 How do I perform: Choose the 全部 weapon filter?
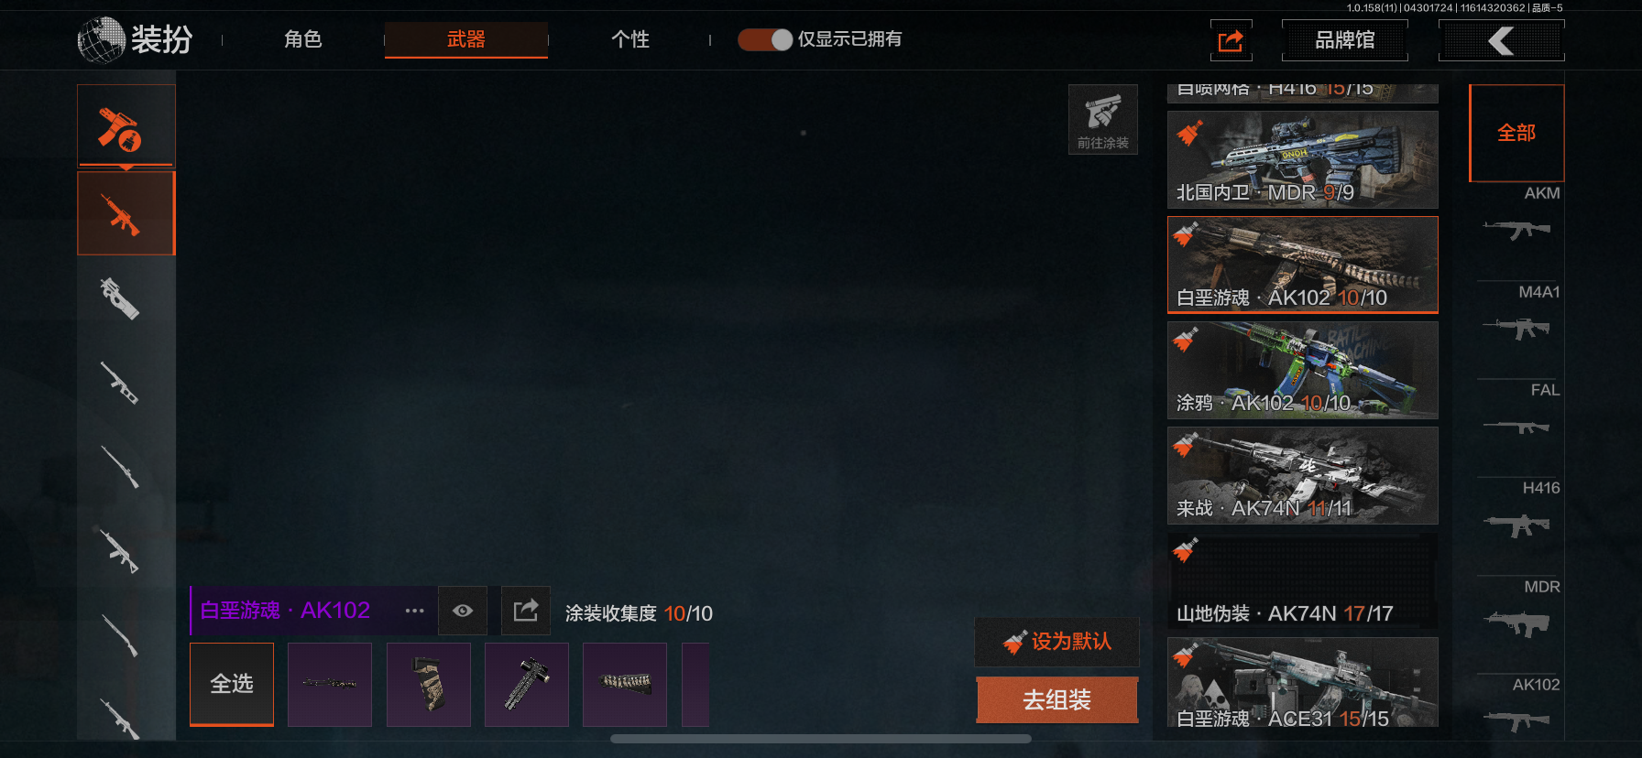1516,133
